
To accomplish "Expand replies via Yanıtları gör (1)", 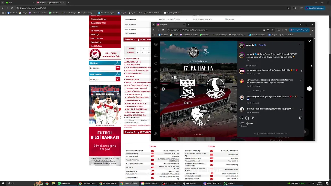I will [x=259, y=91].
